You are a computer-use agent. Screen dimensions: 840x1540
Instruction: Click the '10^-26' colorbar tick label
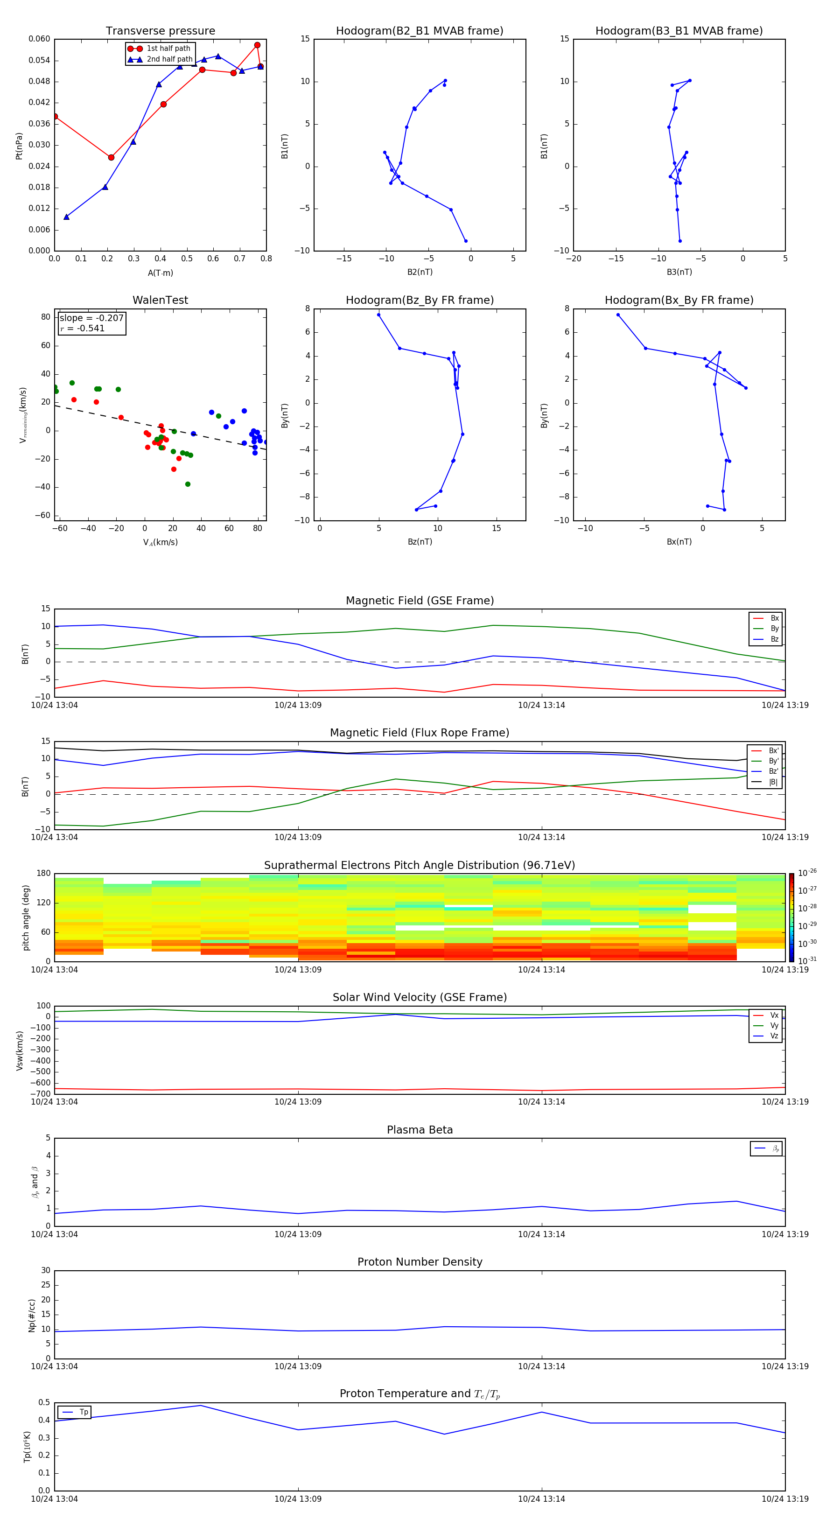[807, 873]
